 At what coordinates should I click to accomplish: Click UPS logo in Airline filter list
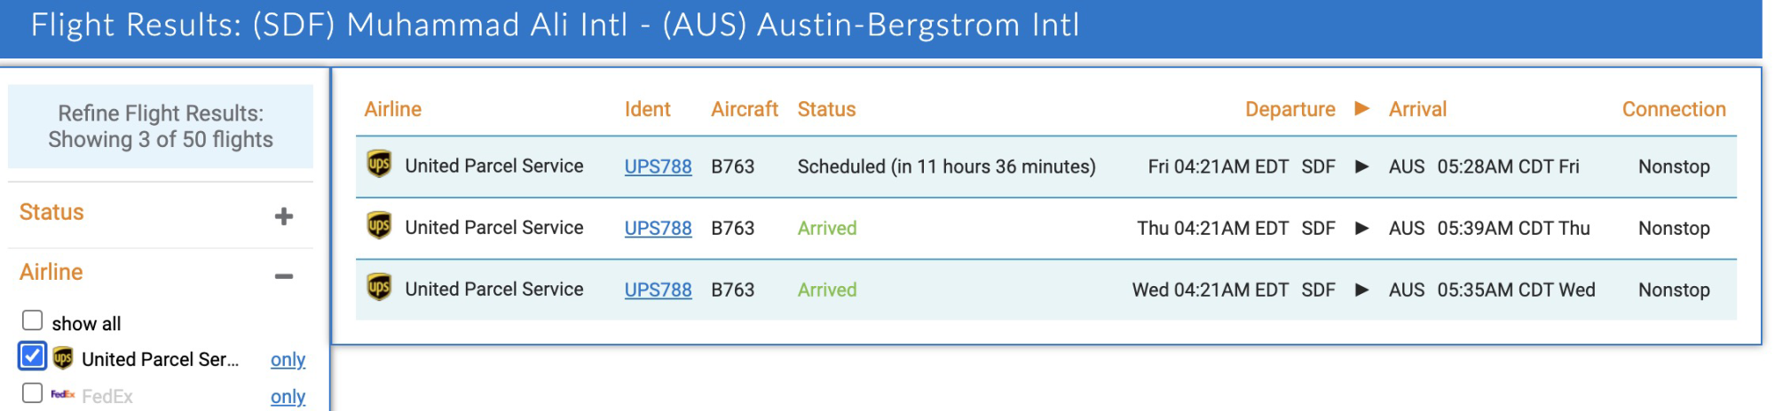pos(63,358)
